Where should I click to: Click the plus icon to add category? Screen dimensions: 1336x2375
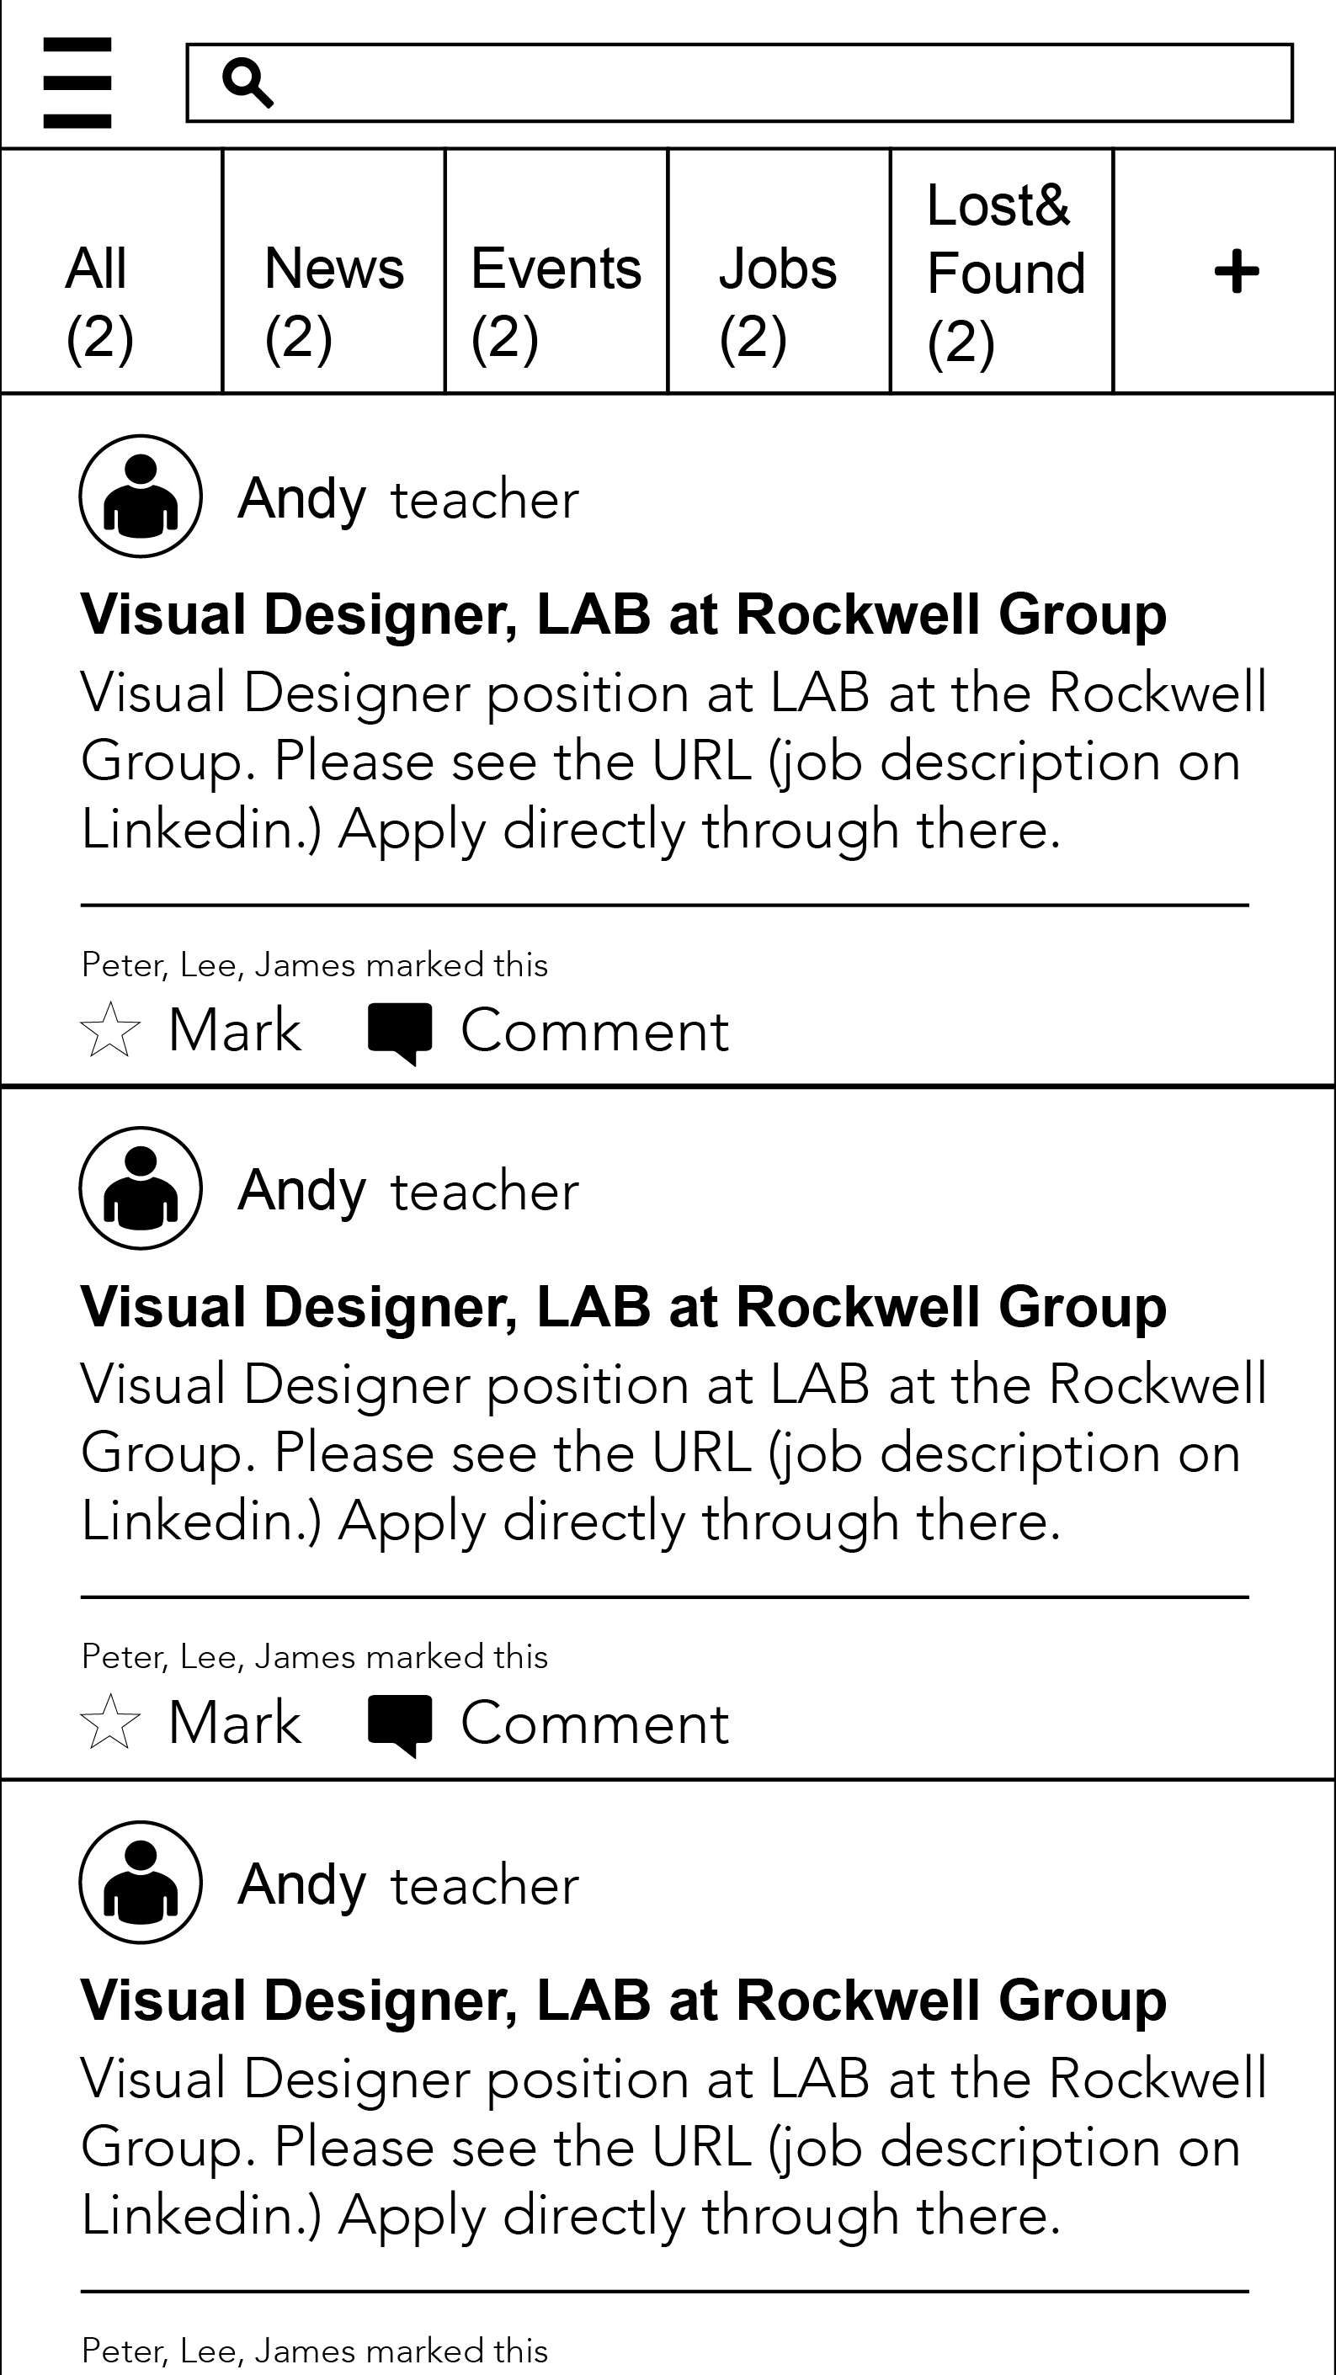1236,272
